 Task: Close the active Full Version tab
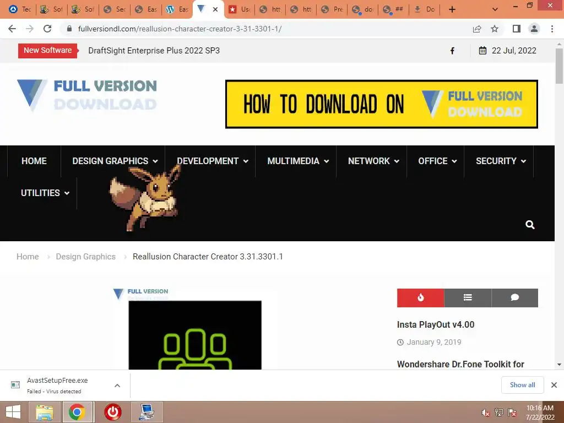point(215,9)
